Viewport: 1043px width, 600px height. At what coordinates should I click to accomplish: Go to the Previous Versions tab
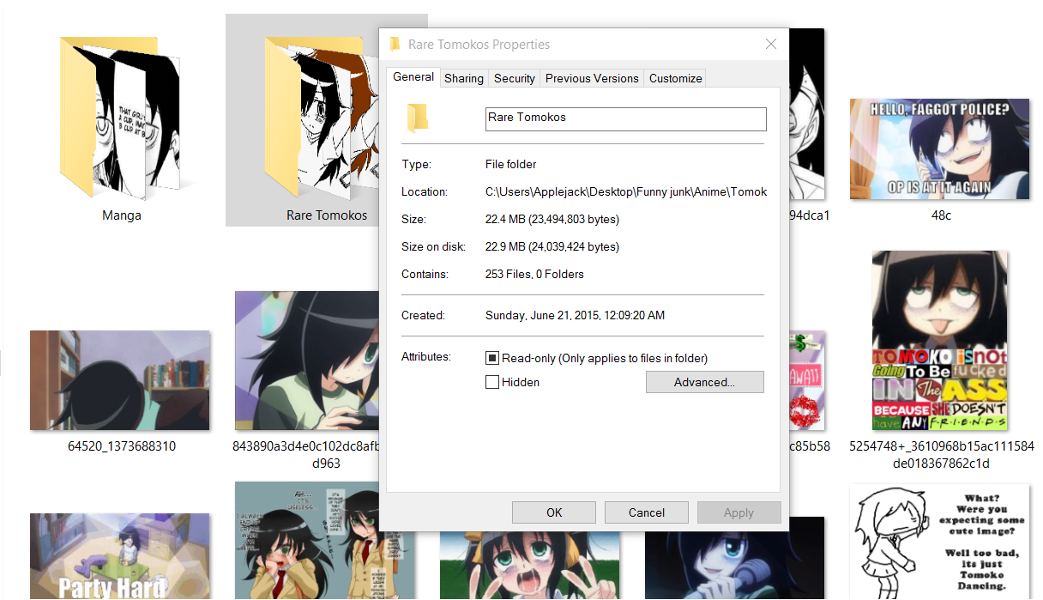(x=592, y=78)
